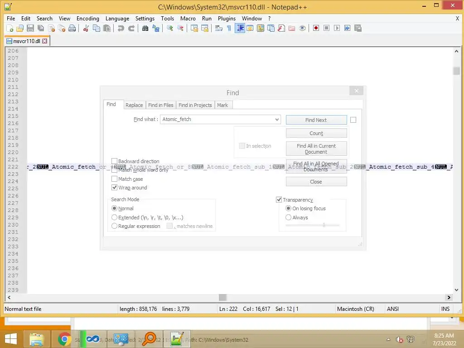
Task: Click the Find Next button
Action: (316, 120)
